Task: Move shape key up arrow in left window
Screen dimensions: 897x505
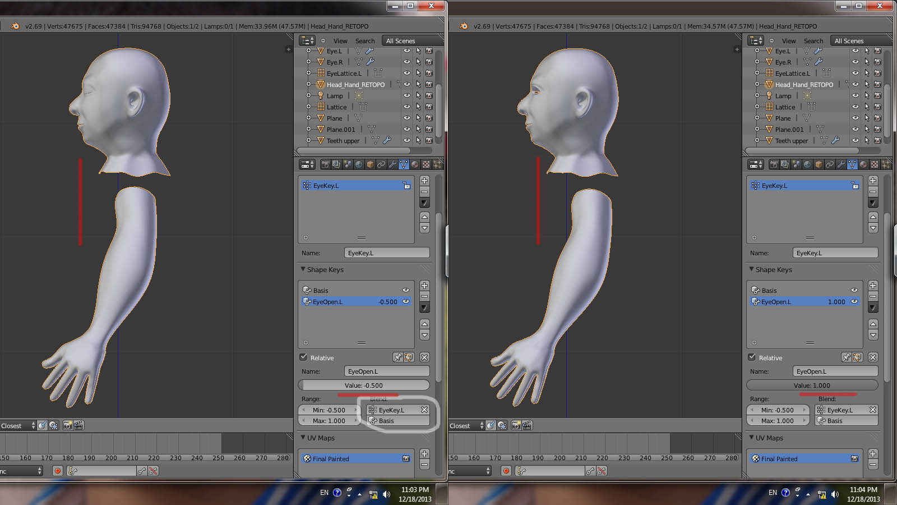Action: tap(424, 324)
